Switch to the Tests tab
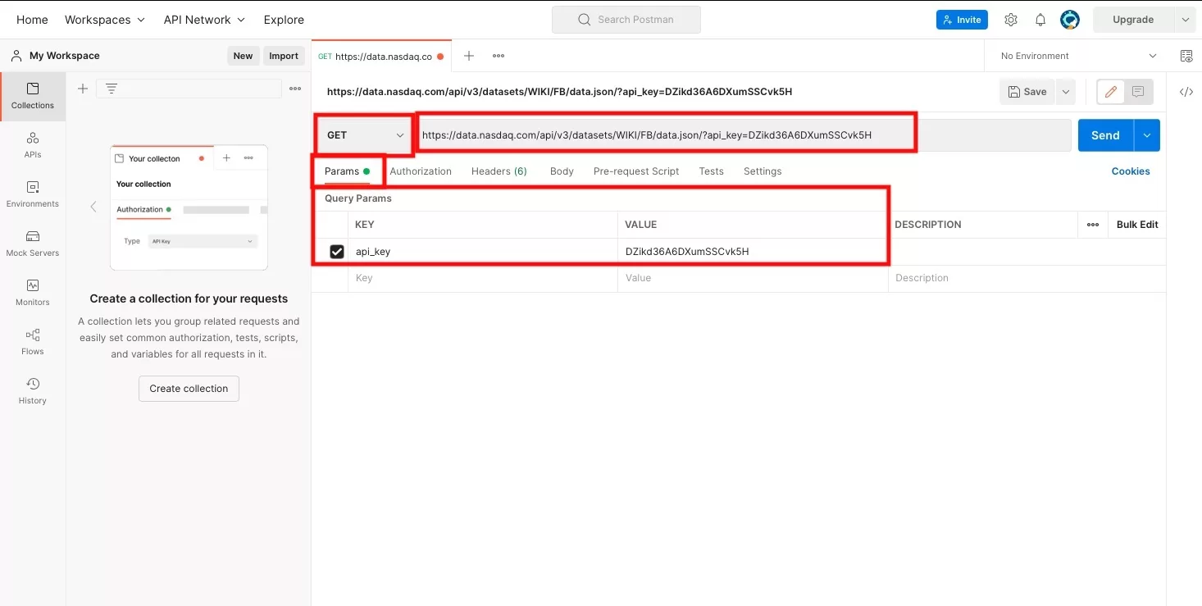This screenshot has height=606, width=1202. pyautogui.click(x=711, y=171)
